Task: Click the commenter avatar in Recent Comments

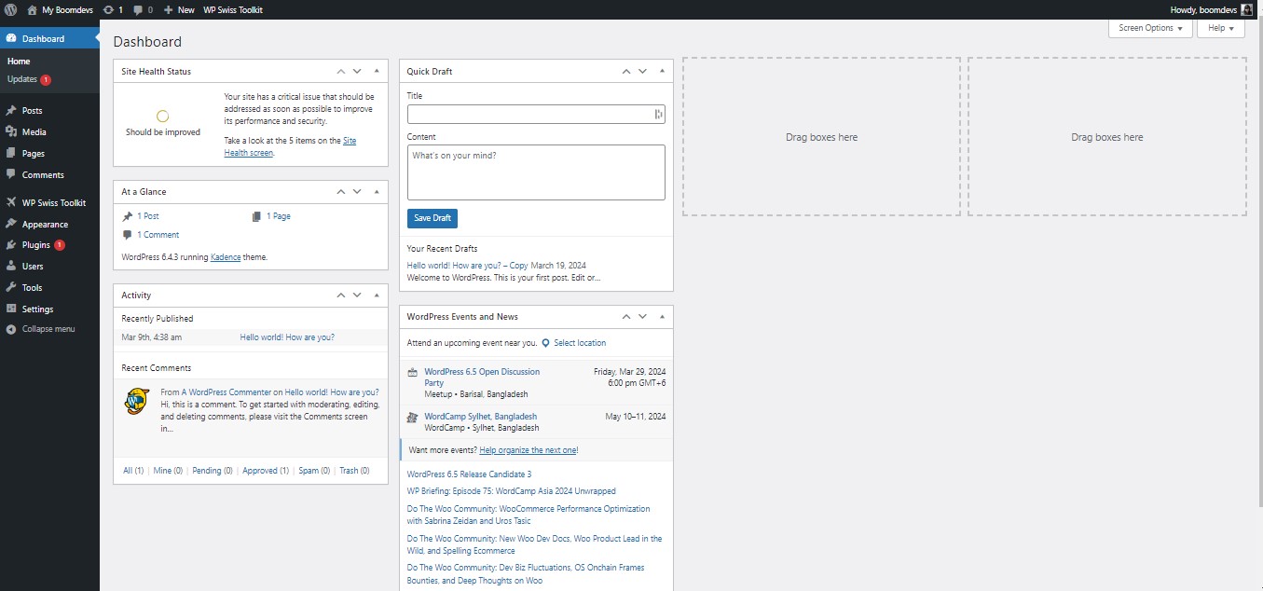Action: click(x=137, y=401)
